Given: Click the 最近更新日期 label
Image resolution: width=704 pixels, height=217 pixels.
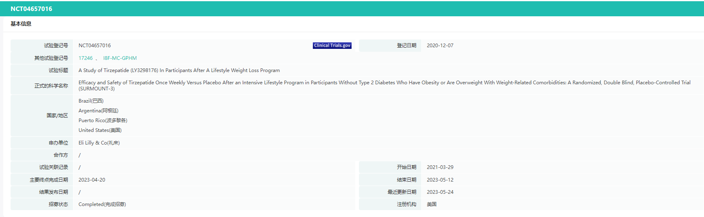Looking at the screenshot, I should [402, 192].
